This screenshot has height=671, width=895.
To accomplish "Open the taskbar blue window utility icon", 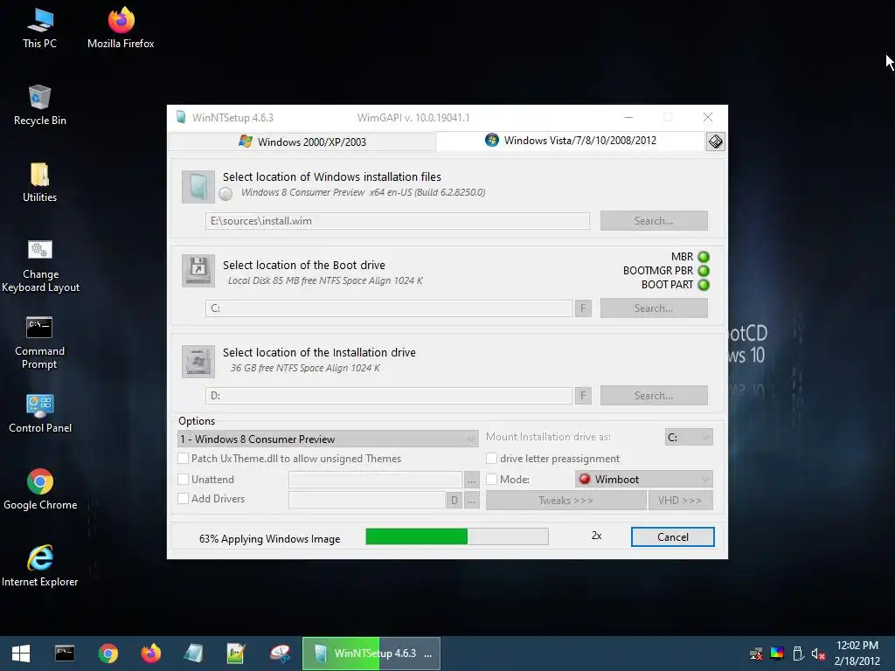I will click(193, 654).
